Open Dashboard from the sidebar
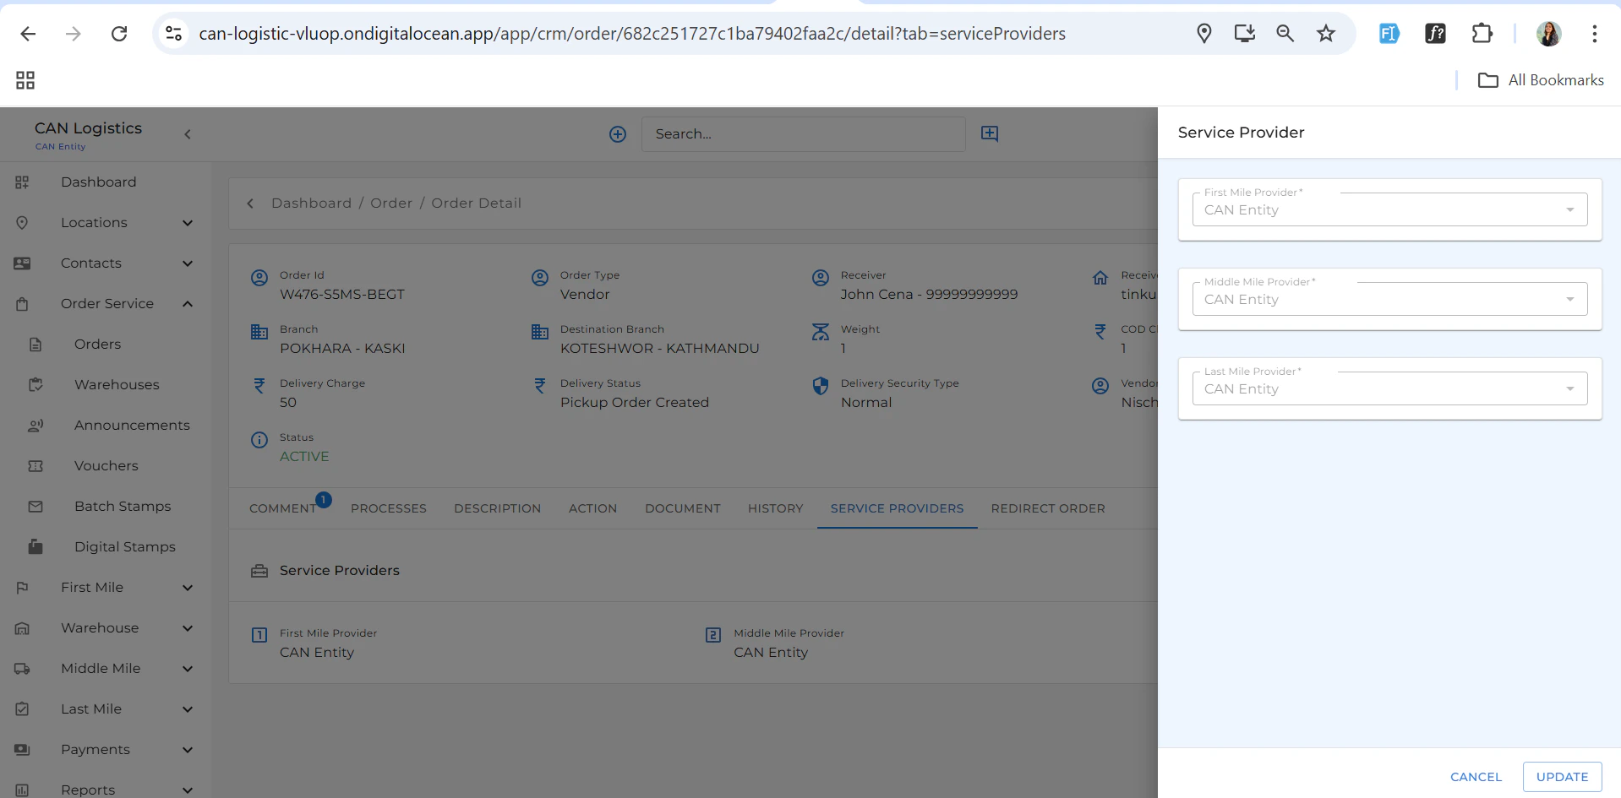The image size is (1621, 798). [x=106, y=182]
